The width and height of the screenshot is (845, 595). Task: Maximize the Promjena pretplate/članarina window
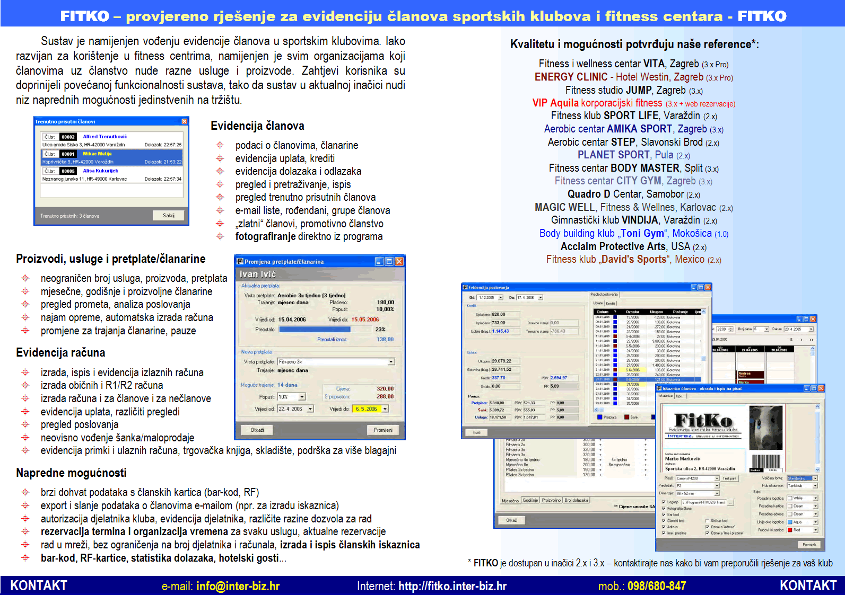pyautogui.click(x=389, y=261)
